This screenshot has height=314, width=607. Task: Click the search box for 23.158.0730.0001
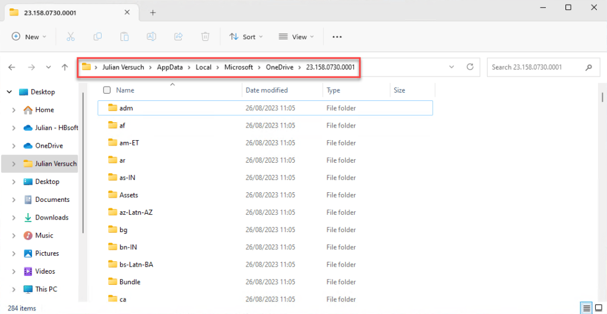(x=535, y=67)
